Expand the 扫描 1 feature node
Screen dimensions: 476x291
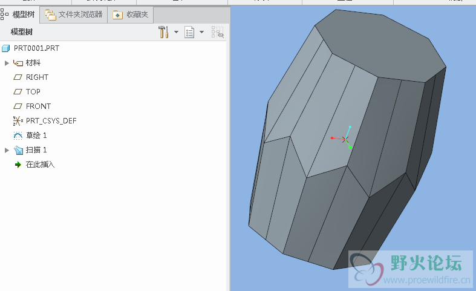(7, 150)
